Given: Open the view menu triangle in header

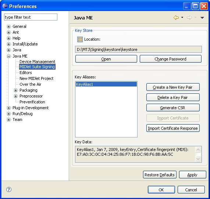Looking at the screenshot, I should click(x=202, y=18).
